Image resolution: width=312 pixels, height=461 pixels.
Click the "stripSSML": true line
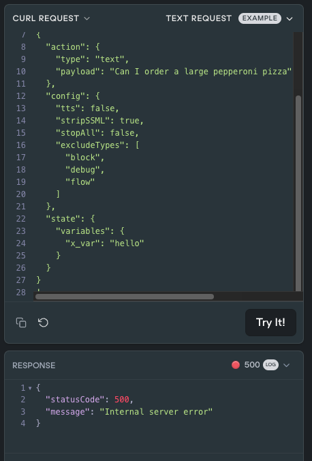99,121
